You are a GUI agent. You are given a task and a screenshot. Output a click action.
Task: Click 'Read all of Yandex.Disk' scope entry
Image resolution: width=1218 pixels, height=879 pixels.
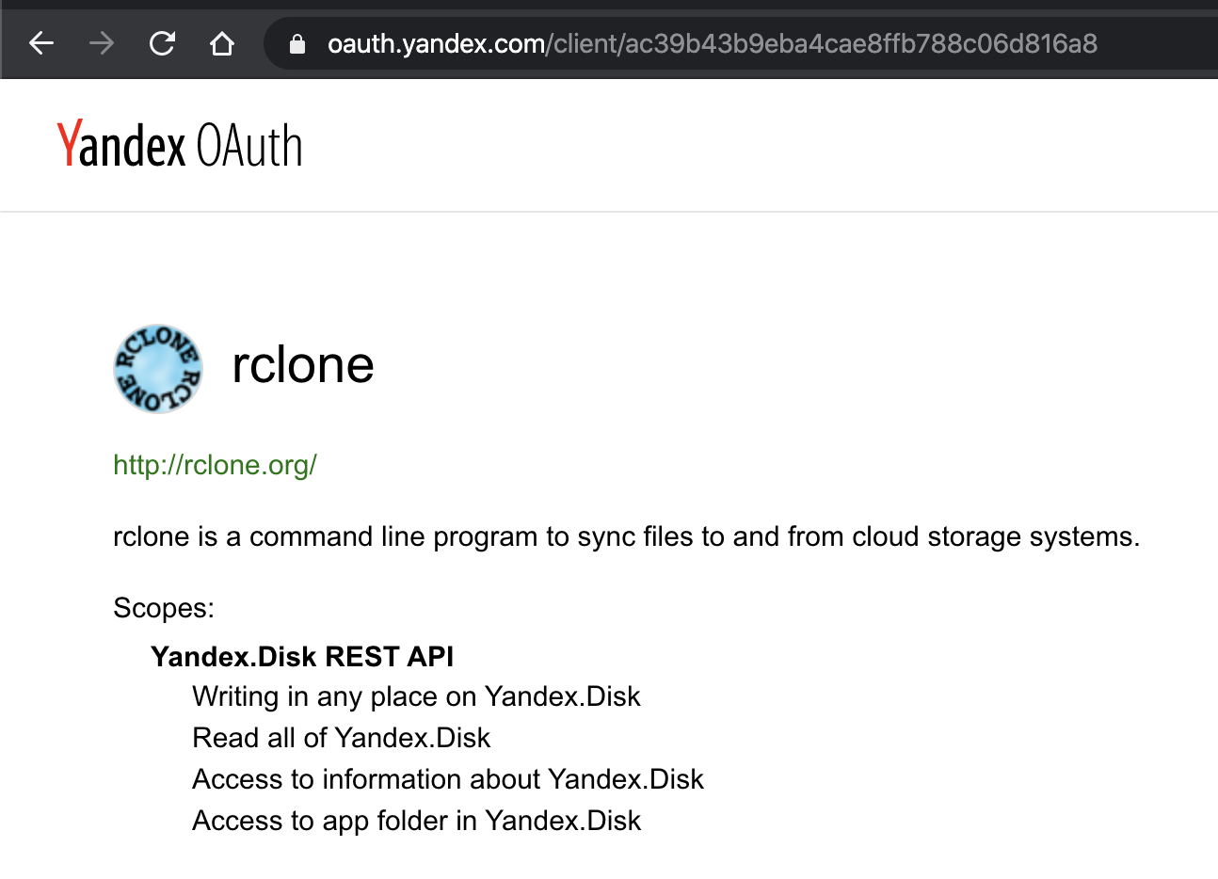(x=341, y=738)
